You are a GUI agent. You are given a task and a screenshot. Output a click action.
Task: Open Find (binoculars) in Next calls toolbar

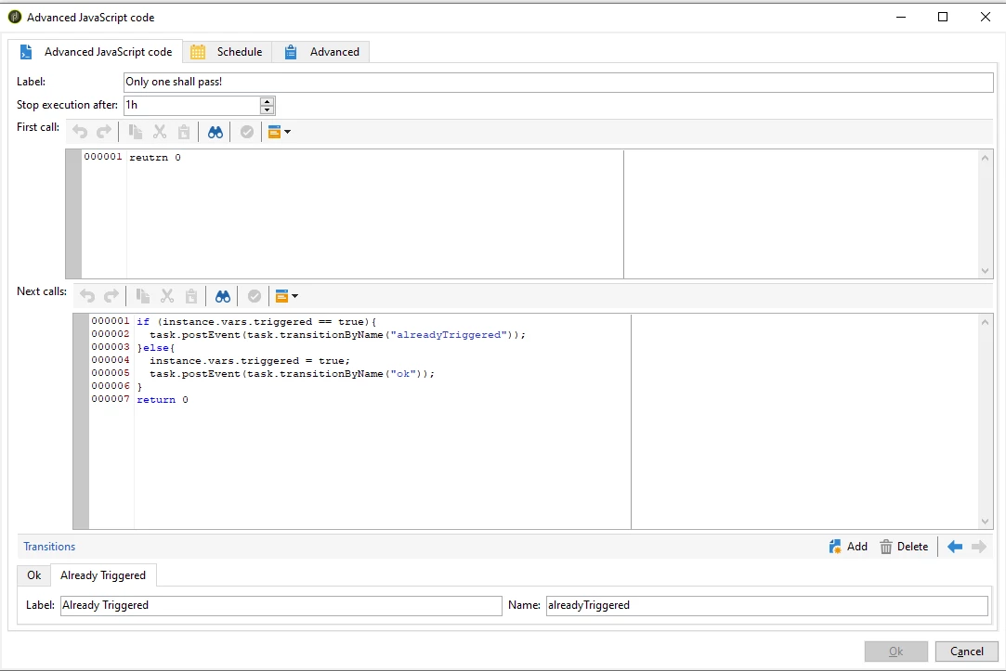pyautogui.click(x=223, y=296)
